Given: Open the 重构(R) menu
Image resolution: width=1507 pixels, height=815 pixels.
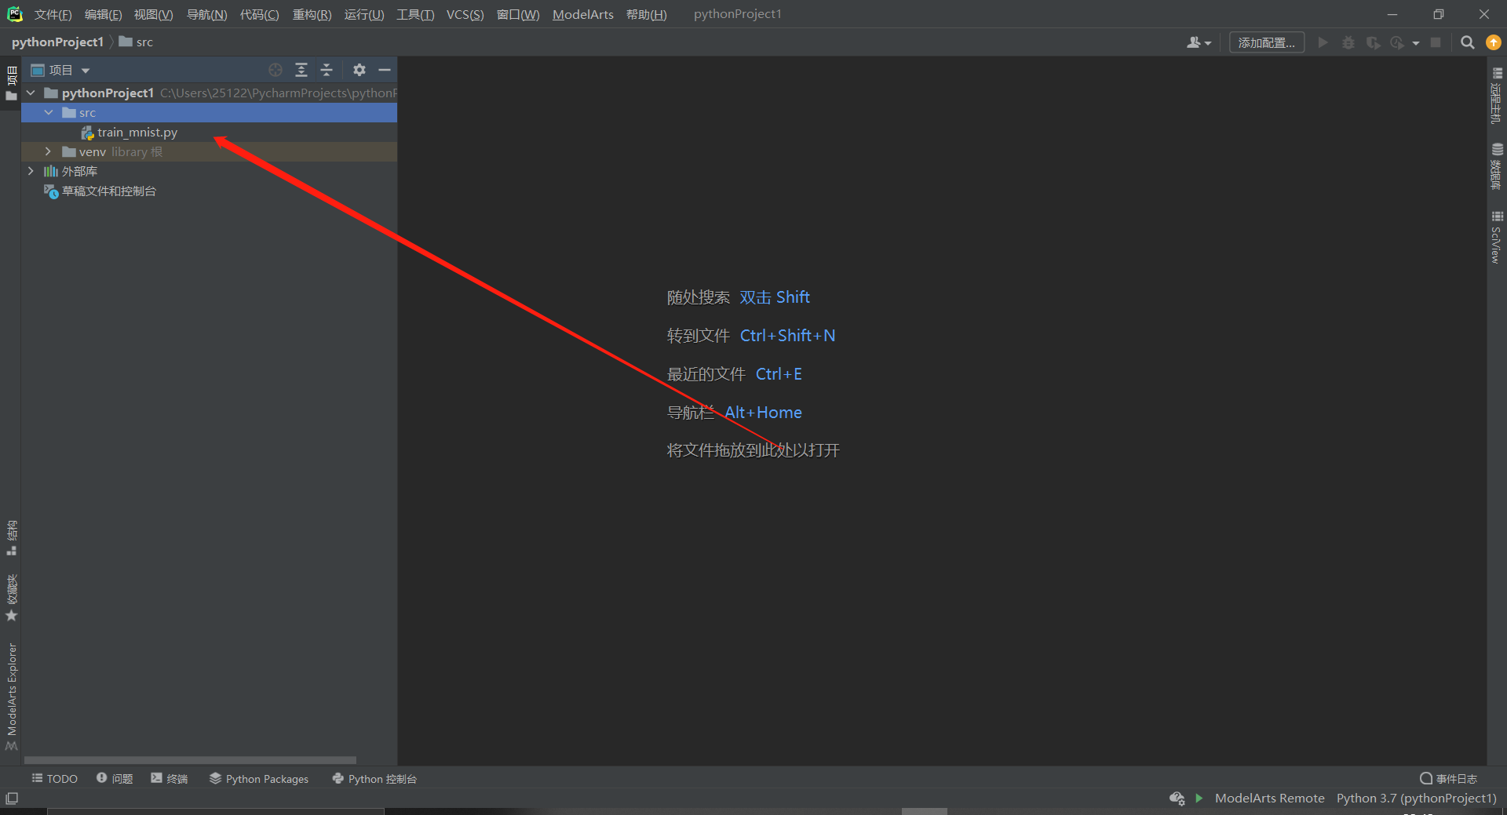Looking at the screenshot, I should click(x=312, y=14).
